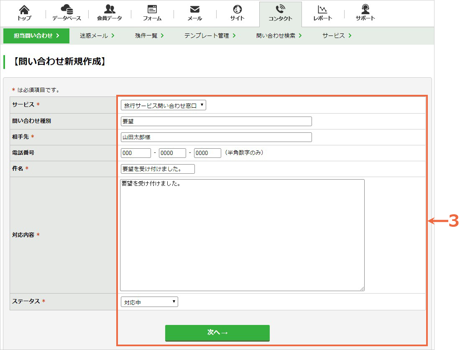Go to 残件一覧 submenu
The image size is (460, 350).
point(149,36)
